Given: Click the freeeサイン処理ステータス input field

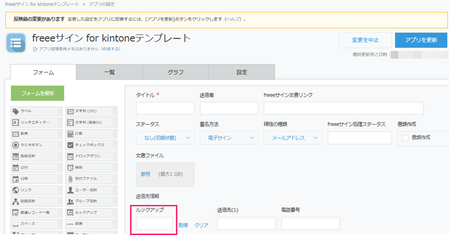Looking at the screenshot, I should pos(360,138).
